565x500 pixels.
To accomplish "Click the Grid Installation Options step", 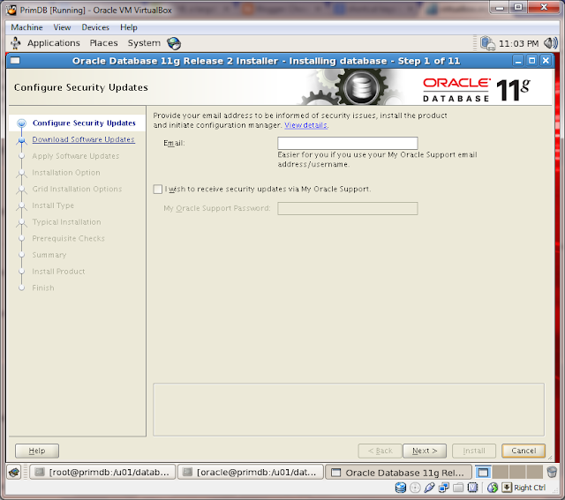I will tap(77, 189).
